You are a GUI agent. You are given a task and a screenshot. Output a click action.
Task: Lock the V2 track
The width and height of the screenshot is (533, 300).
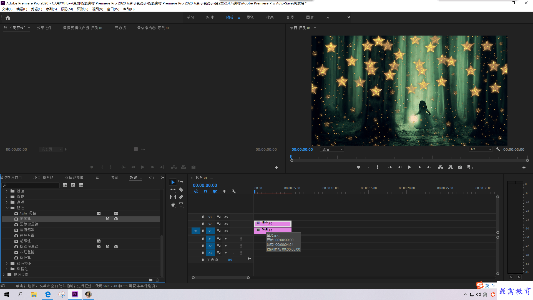pos(203,224)
